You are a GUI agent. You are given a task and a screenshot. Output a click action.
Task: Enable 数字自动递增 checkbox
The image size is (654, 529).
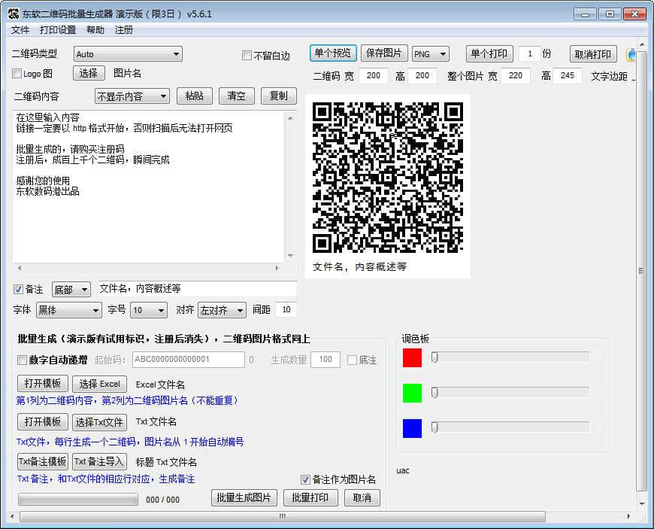pos(22,360)
